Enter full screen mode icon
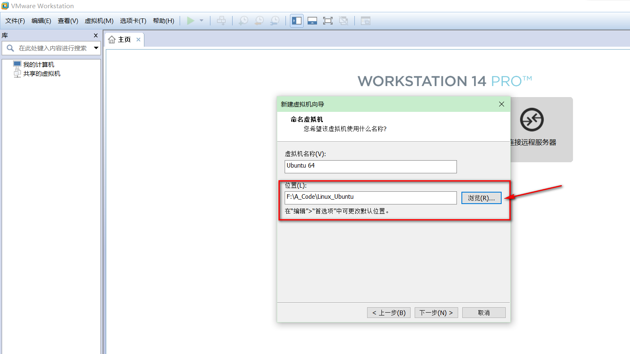The width and height of the screenshot is (630, 354). click(328, 20)
